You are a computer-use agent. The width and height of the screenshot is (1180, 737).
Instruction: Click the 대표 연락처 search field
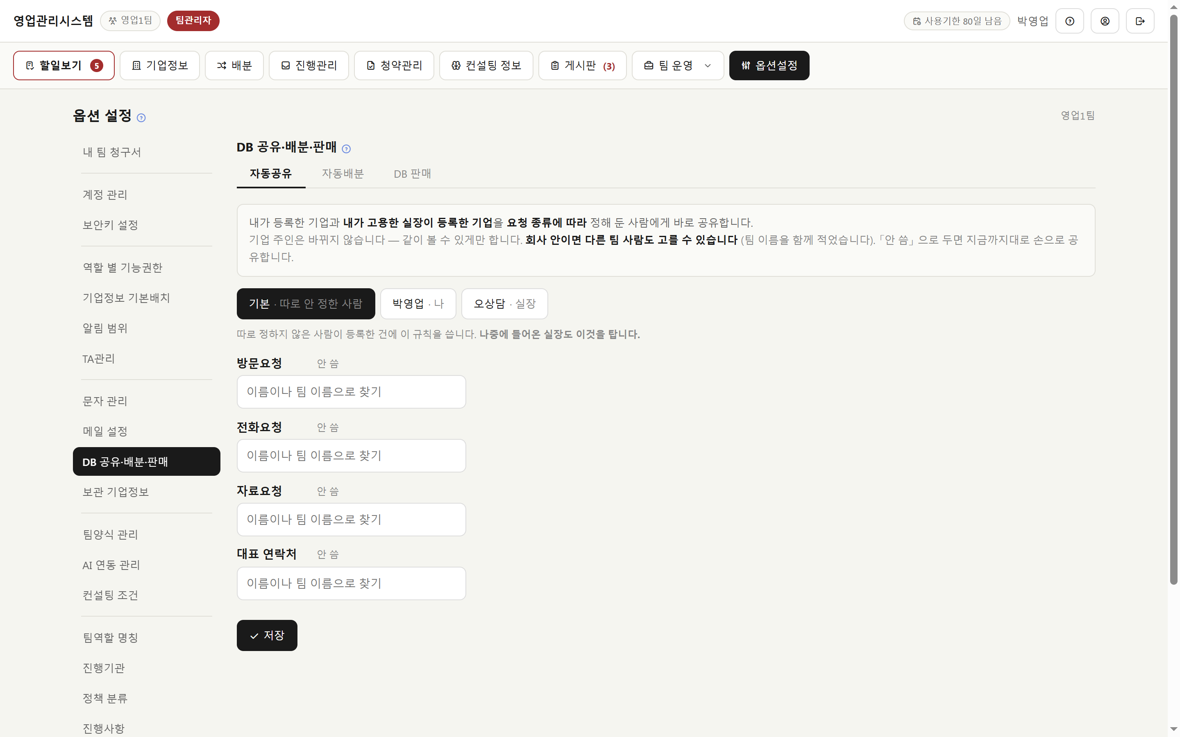click(351, 583)
